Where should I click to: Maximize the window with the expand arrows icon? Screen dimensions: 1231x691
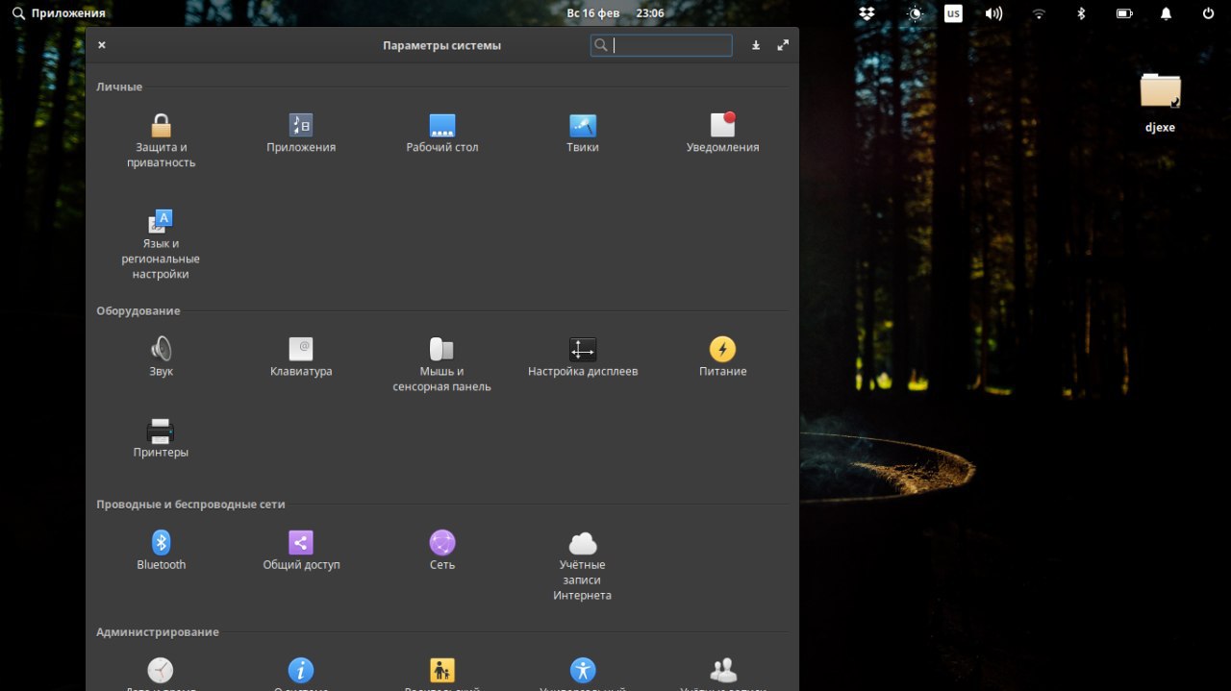pos(783,45)
